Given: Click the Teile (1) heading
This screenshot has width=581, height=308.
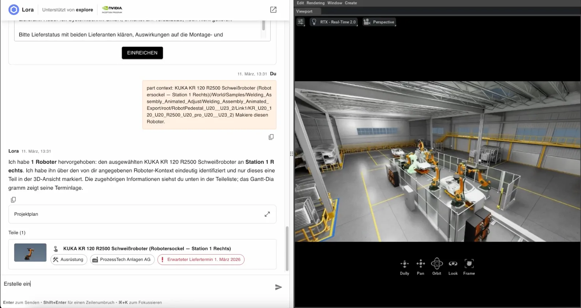Looking at the screenshot, I should pos(17,233).
